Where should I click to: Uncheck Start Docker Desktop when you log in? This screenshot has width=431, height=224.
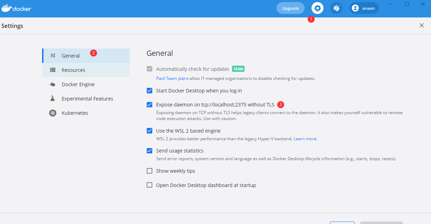150,91
